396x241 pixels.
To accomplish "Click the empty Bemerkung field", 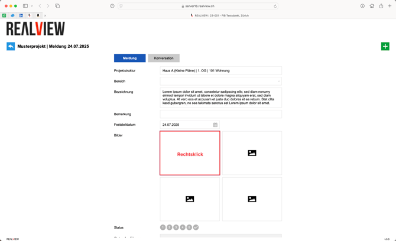I will click(x=220, y=114).
